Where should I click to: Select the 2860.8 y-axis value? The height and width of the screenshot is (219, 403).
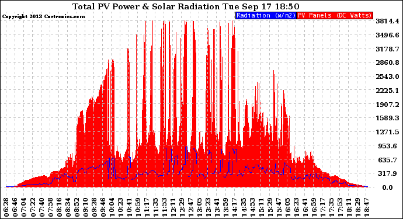coord(387,62)
